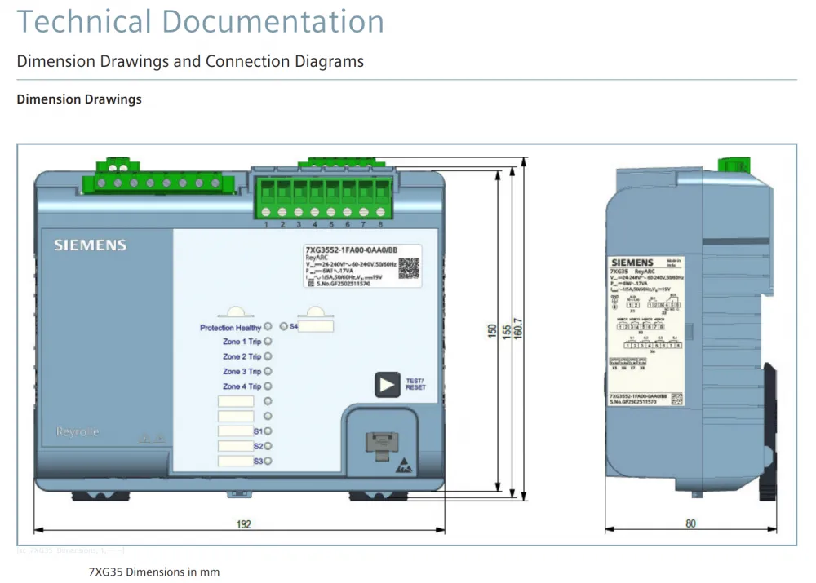
Task: Click the 7XG3552-1FA00-0AA0/BB model number text
Action: 351,250
